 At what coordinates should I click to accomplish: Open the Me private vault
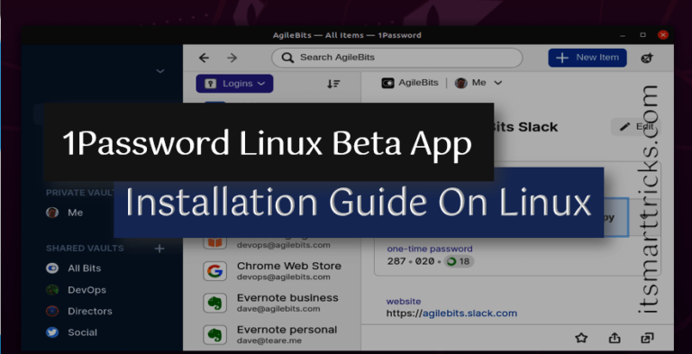point(75,213)
